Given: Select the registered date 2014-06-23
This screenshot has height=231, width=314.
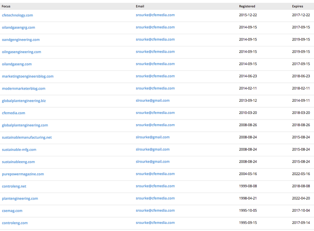Looking at the screenshot, I should [x=248, y=76].
